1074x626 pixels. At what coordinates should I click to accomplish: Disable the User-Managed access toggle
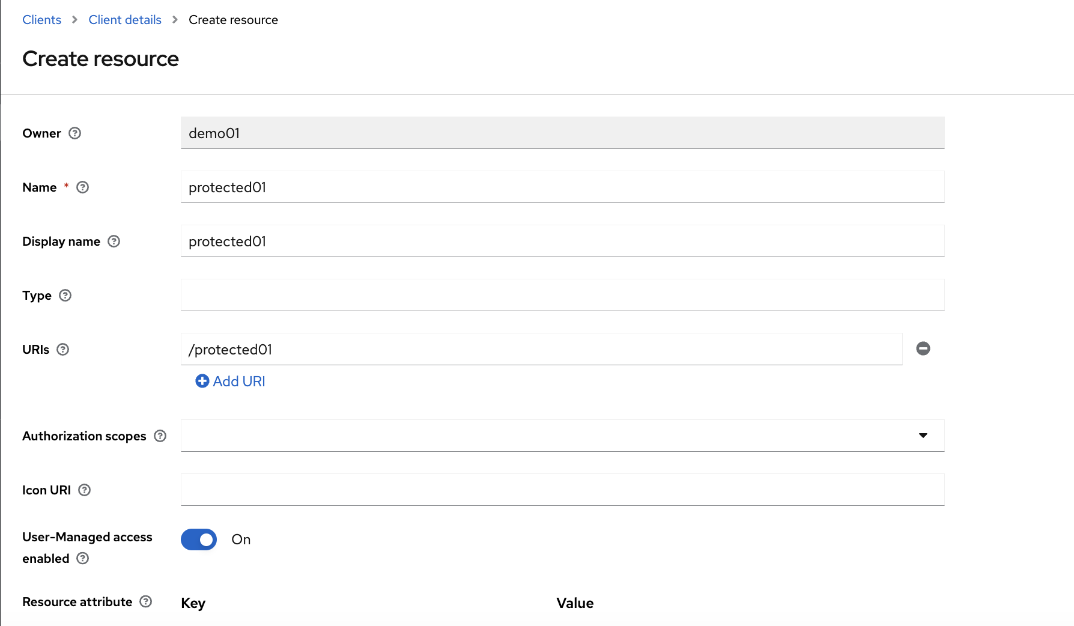[x=198, y=539]
